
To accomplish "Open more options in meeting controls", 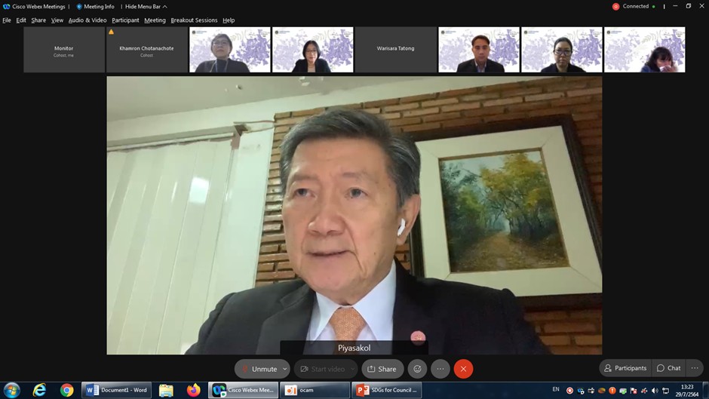I will click(440, 369).
